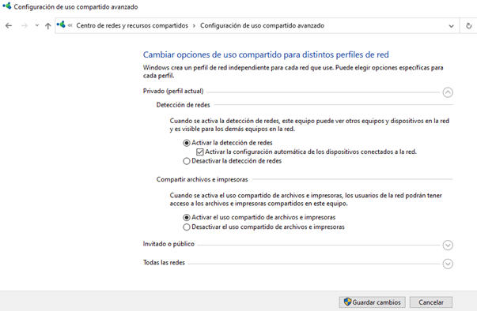This screenshot has height=311, width=477.
Task: Click breadcrumb Configuración de uso compartido avanzado
Action: (262, 25)
